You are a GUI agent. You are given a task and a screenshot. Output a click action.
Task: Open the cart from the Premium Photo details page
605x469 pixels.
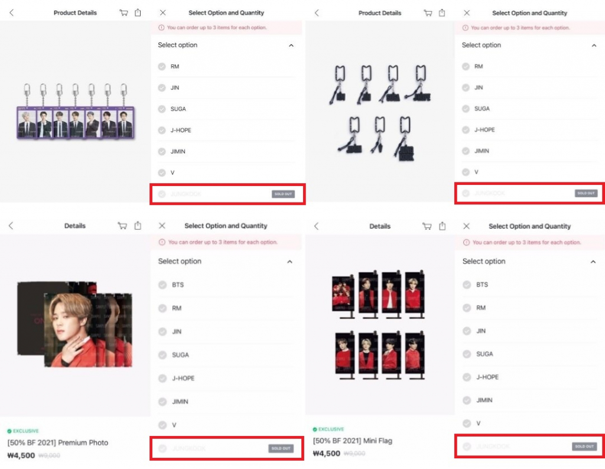tap(122, 226)
